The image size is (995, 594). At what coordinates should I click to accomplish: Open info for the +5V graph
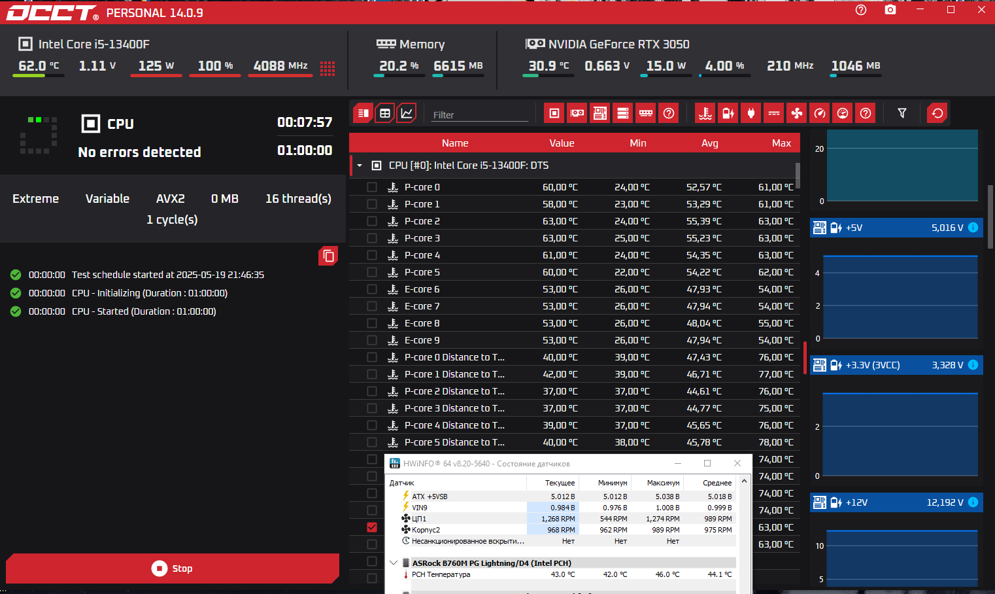tap(973, 228)
